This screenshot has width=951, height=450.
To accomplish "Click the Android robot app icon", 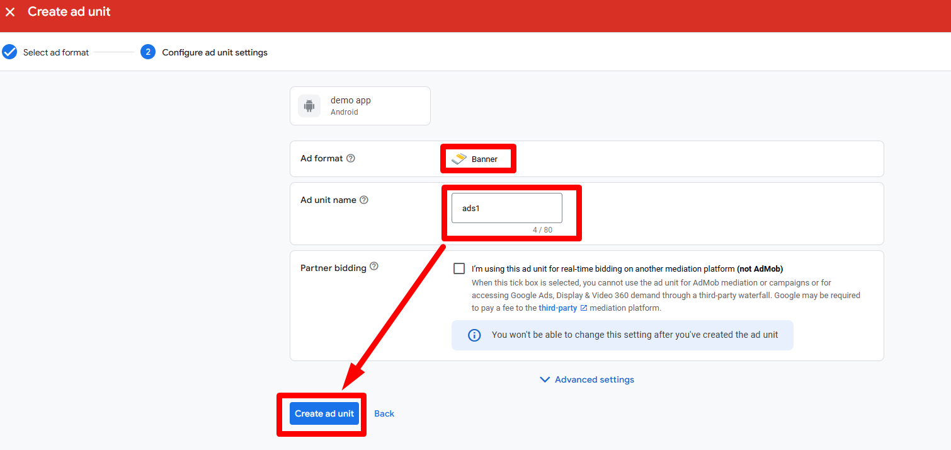I will click(309, 106).
